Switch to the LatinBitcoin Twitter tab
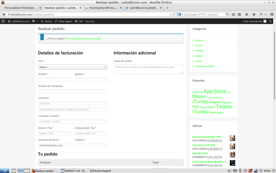This screenshot has height=173, width=276. pos(144,8)
